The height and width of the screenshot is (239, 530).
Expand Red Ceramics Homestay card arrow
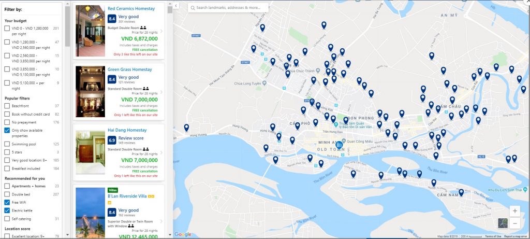161,32
